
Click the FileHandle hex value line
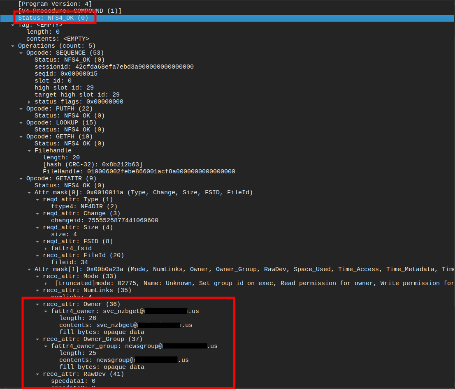click(x=139, y=172)
